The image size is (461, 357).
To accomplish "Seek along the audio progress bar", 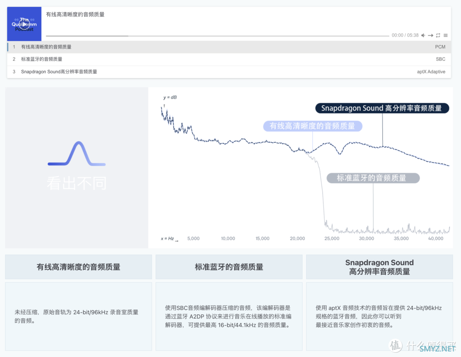I will click(217, 36).
